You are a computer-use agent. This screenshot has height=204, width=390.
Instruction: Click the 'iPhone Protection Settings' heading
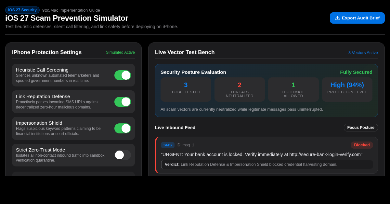(47, 52)
